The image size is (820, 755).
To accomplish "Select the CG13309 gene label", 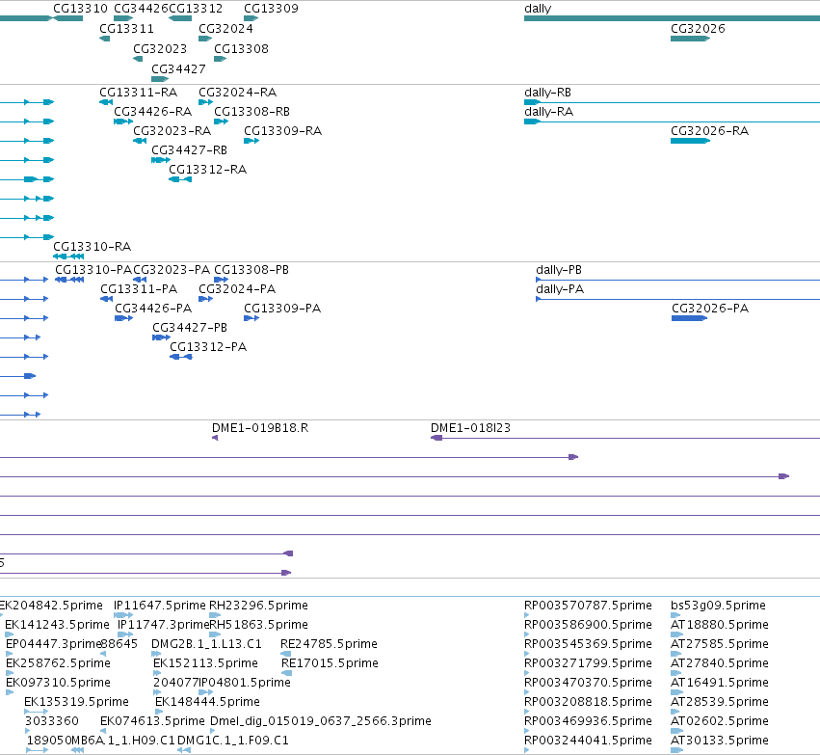I will point(272,9).
